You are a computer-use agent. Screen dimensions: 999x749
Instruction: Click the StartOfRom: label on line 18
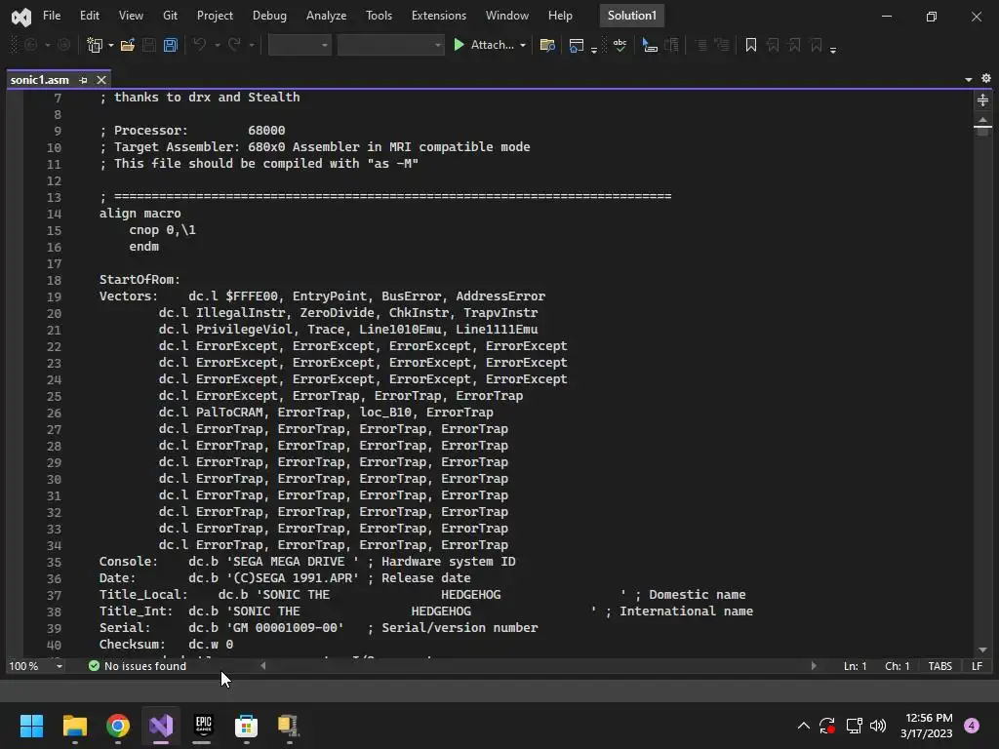(x=140, y=280)
